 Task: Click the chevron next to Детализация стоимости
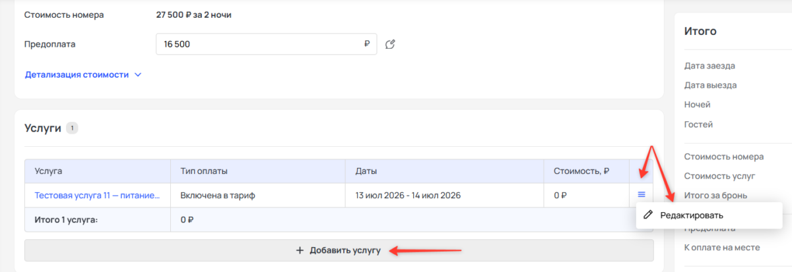[x=138, y=75]
